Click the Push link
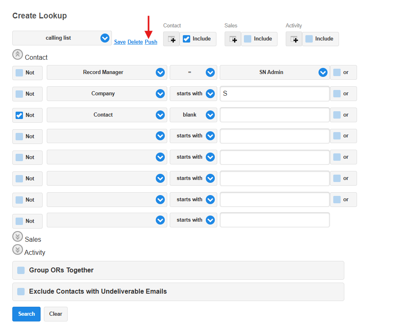Viewport: 405px width, 328px height. pyautogui.click(x=151, y=42)
